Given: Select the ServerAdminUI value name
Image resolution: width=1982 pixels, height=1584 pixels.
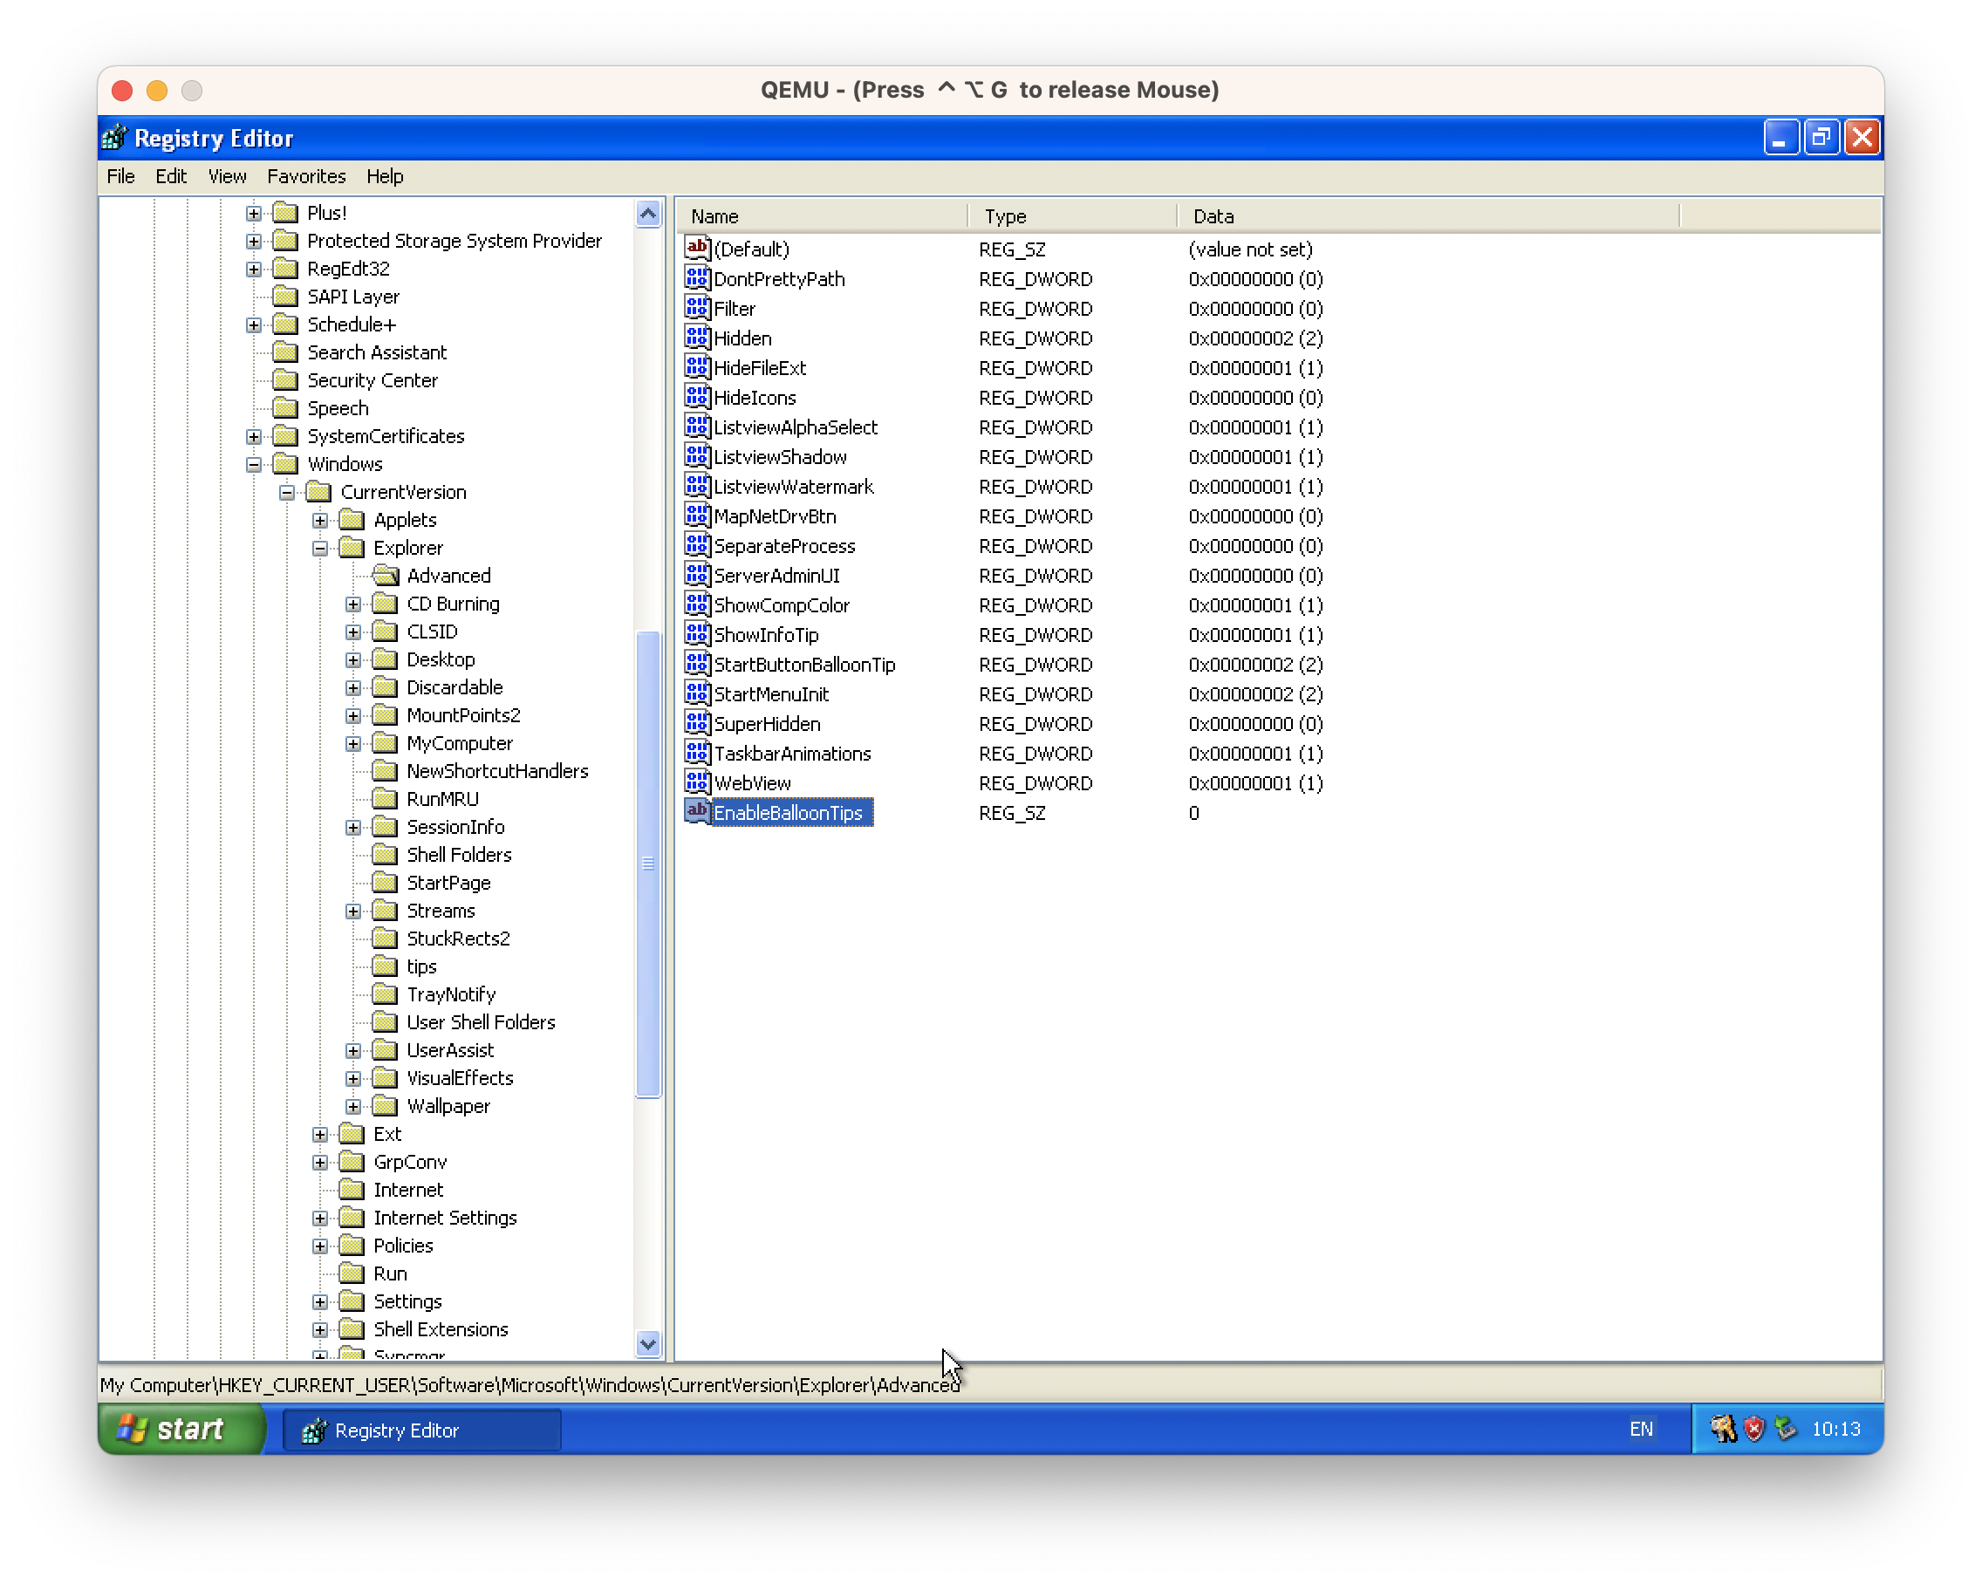Looking at the screenshot, I should (x=776, y=575).
